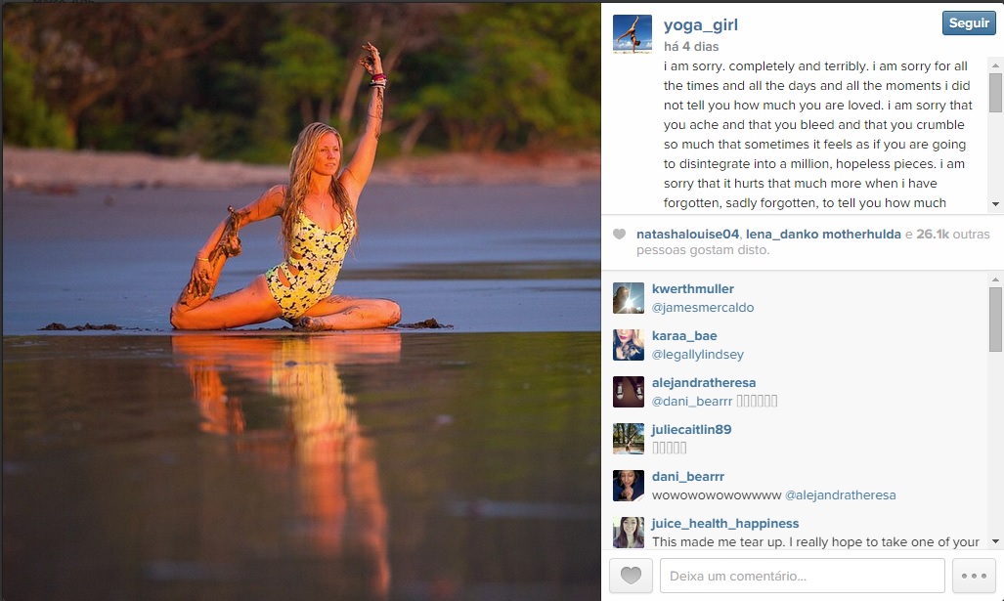Open kwerthmuller's avatar
This screenshot has width=1004, height=601.
point(629,298)
